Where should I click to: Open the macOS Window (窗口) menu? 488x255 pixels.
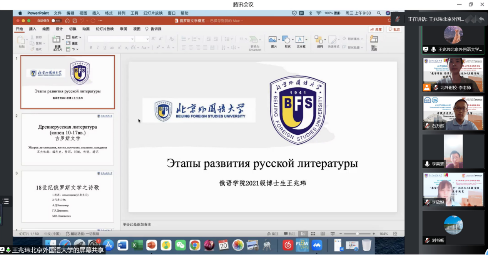[x=172, y=13]
